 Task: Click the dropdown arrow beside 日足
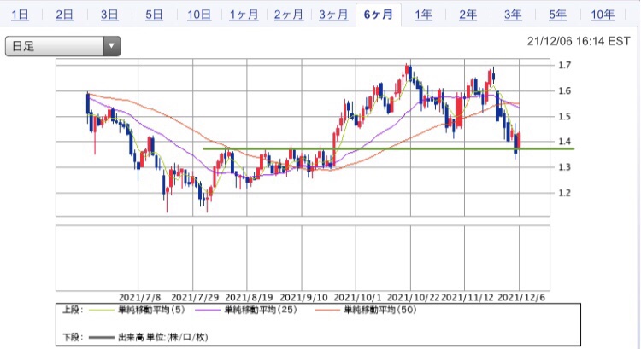[111, 46]
